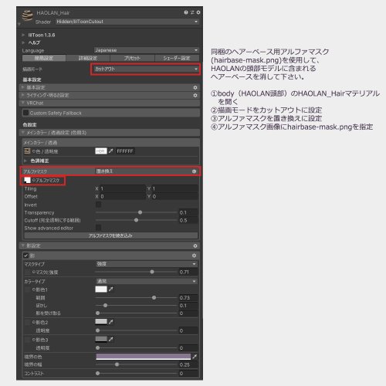
Task: Uncheck the 影 shadow checkbox
Action: pyautogui.click(x=25, y=256)
